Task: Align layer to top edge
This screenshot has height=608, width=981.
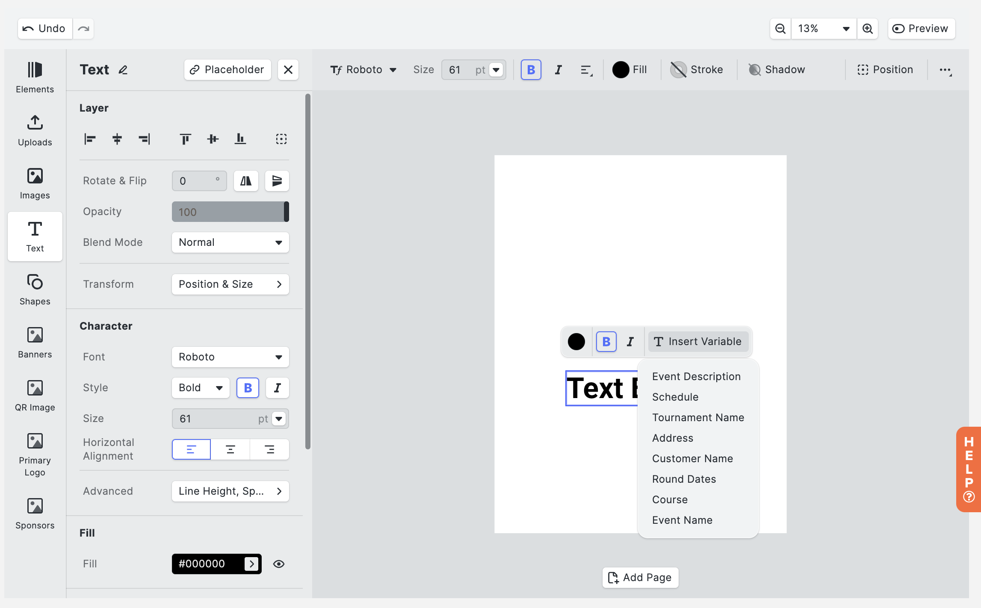Action: pyautogui.click(x=186, y=139)
